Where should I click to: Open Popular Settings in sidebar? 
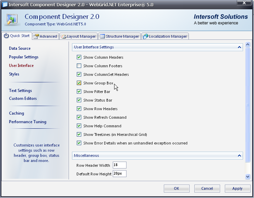pyautogui.click(x=24, y=57)
